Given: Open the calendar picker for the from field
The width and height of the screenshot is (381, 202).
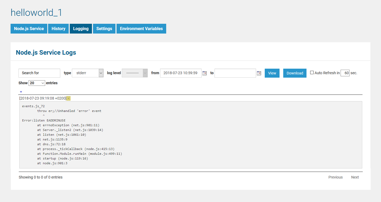Looking at the screenshot, I should pos(204,73).
